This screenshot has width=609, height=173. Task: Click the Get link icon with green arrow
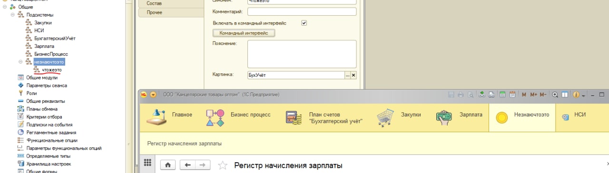481,95
